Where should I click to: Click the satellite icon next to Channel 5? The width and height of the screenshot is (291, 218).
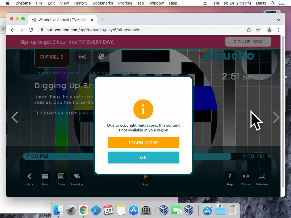[101, 57]
